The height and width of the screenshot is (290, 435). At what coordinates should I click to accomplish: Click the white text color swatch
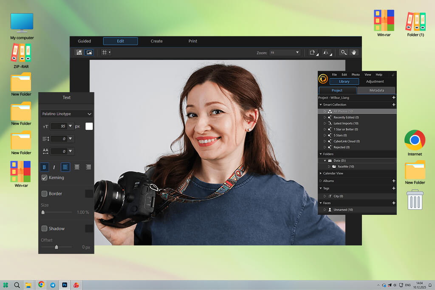(x=89, y=126)
